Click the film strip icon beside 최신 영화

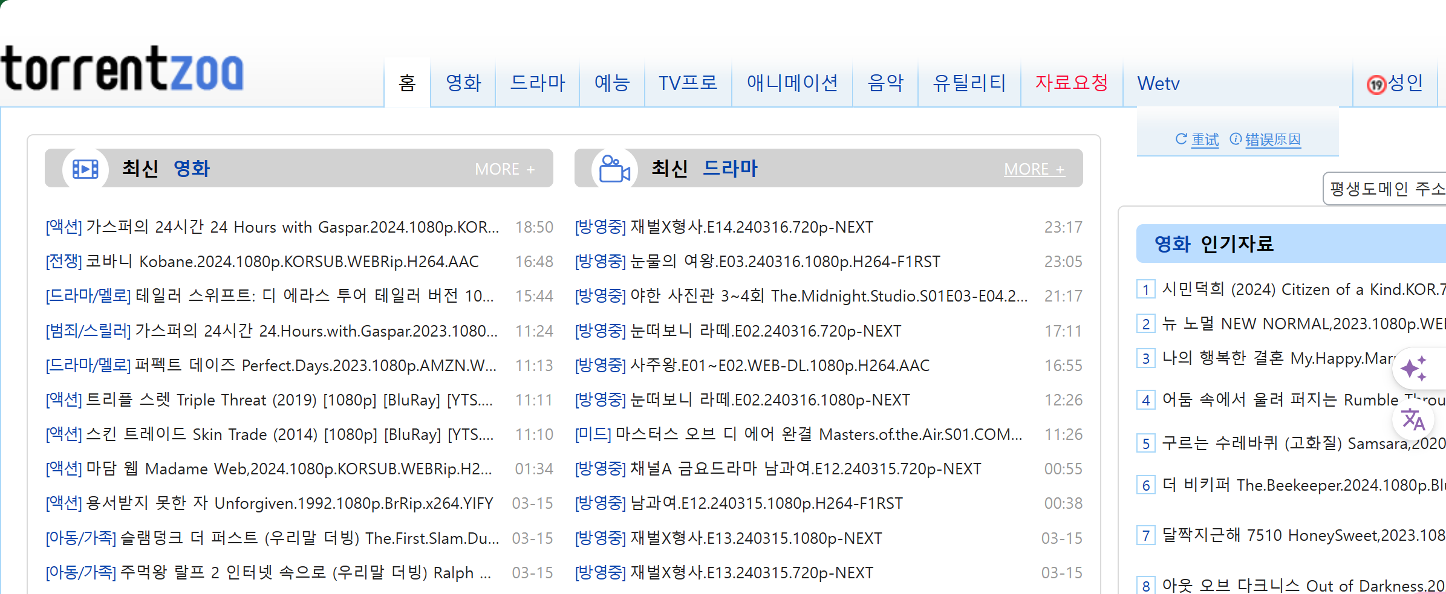click(x=85, y=169)
